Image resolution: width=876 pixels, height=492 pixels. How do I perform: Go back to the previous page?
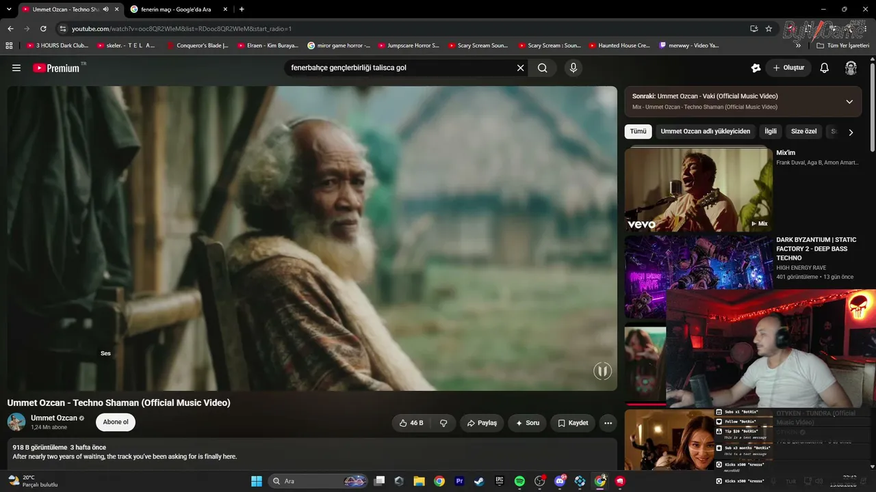click(10, 29)
